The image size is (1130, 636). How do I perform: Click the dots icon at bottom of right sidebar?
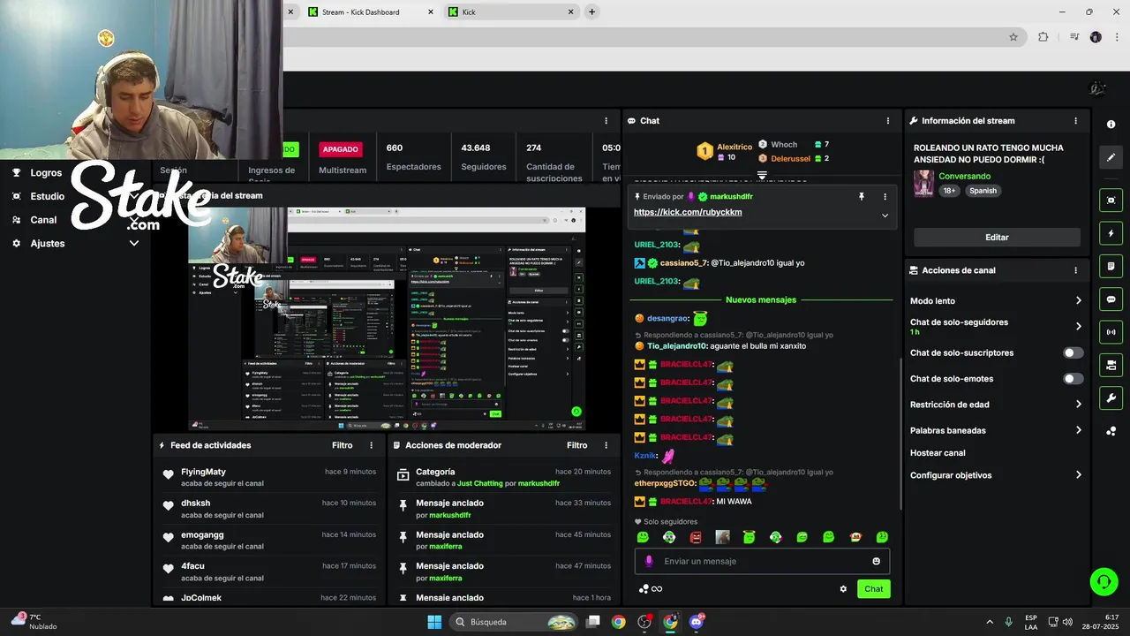point(1111,431)
